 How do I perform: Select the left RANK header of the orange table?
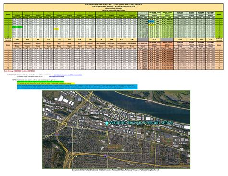click(x=8, y=45)
